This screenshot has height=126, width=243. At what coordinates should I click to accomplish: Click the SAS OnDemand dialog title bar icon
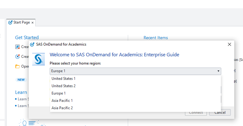tap(32, 44)
